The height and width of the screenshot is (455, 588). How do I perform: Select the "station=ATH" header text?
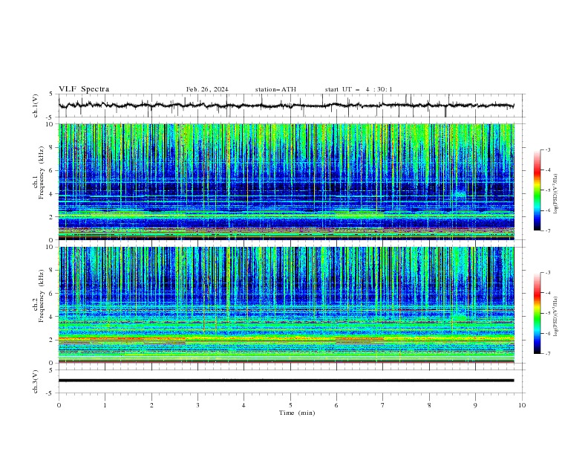point(275,89)
